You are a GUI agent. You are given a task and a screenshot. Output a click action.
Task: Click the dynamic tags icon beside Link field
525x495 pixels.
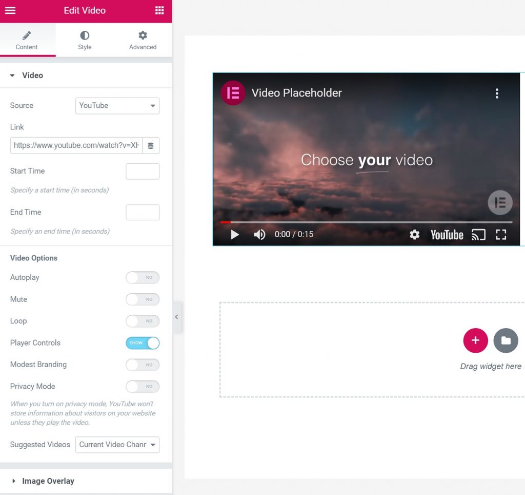[151, 146]
